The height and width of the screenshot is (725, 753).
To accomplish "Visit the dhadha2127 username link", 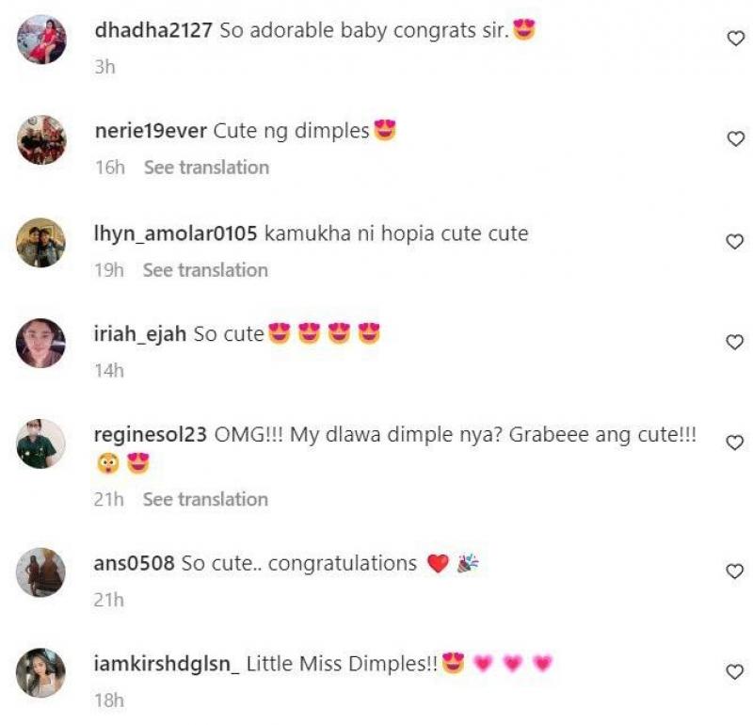I will [x=153, y=30].
